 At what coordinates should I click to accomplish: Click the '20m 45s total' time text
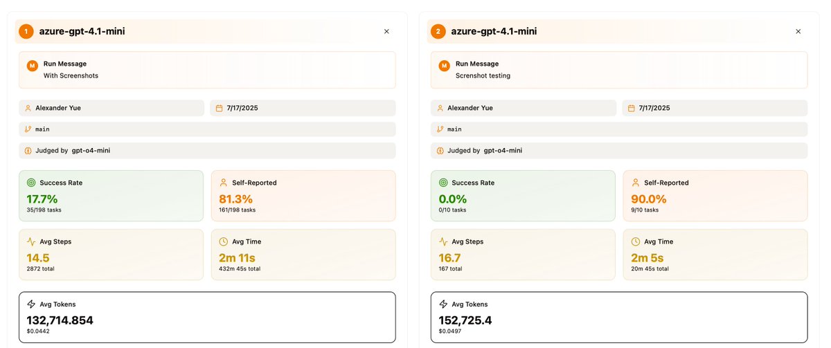(650, 268)
